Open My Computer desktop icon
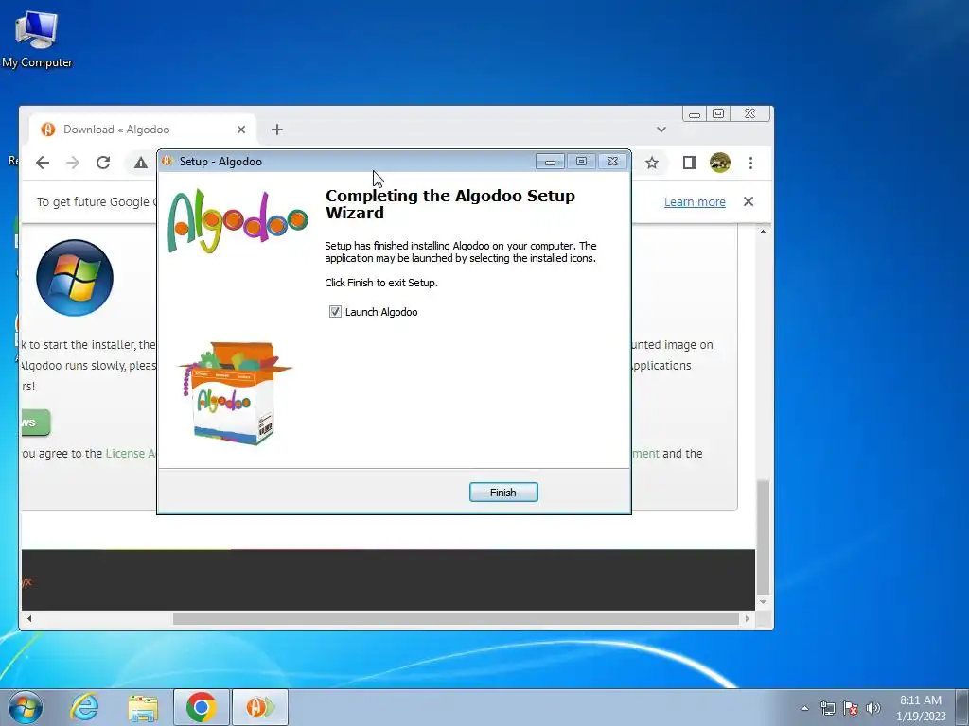 point(37,39)
